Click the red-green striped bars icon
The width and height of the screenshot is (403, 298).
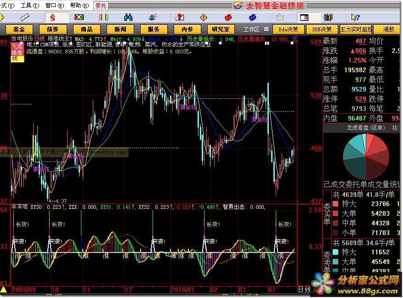tap(103, 17)
